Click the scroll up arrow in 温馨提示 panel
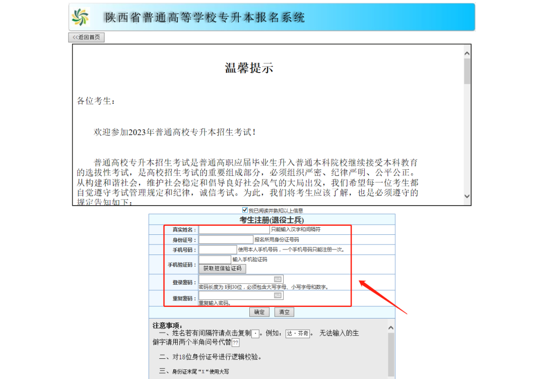 click(x=467, y=53)
